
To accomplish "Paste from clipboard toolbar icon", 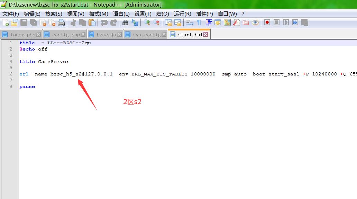I will coord(92,23).
